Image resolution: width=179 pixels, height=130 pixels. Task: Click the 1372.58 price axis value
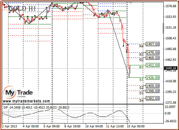click(x=171, y=103)
